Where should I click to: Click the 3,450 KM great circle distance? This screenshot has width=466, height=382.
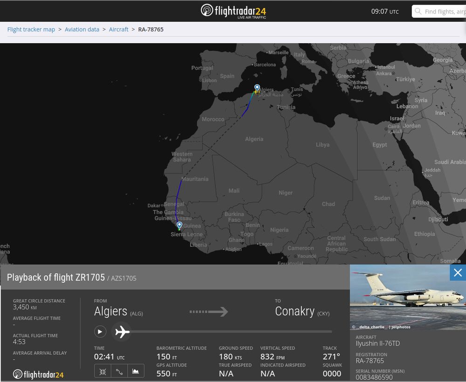(25, 307)
